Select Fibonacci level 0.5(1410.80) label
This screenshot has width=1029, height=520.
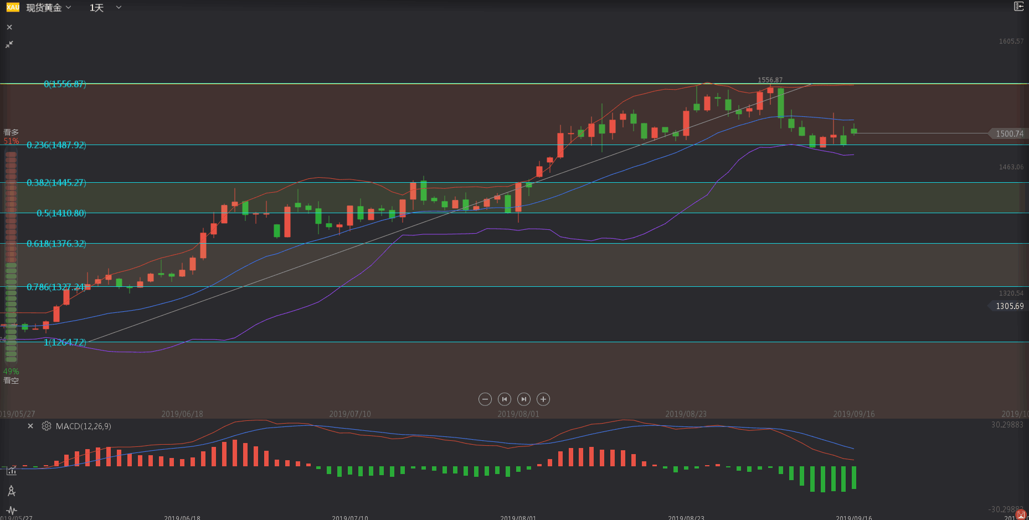(x=61, y=213)
